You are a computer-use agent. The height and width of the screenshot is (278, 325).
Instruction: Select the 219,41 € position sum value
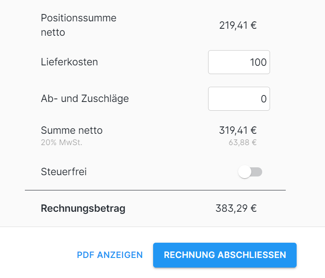point(238,25)
